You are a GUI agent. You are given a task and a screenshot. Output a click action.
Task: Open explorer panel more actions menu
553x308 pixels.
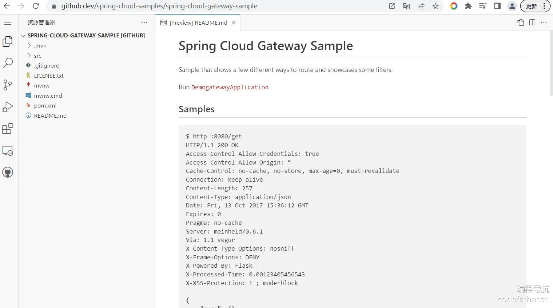pyautogui.click(x=144, y=23)
